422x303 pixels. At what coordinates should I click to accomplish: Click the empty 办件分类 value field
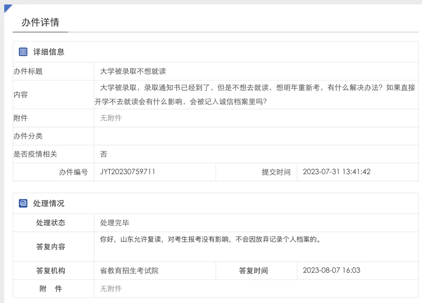(x=256, y=136)
